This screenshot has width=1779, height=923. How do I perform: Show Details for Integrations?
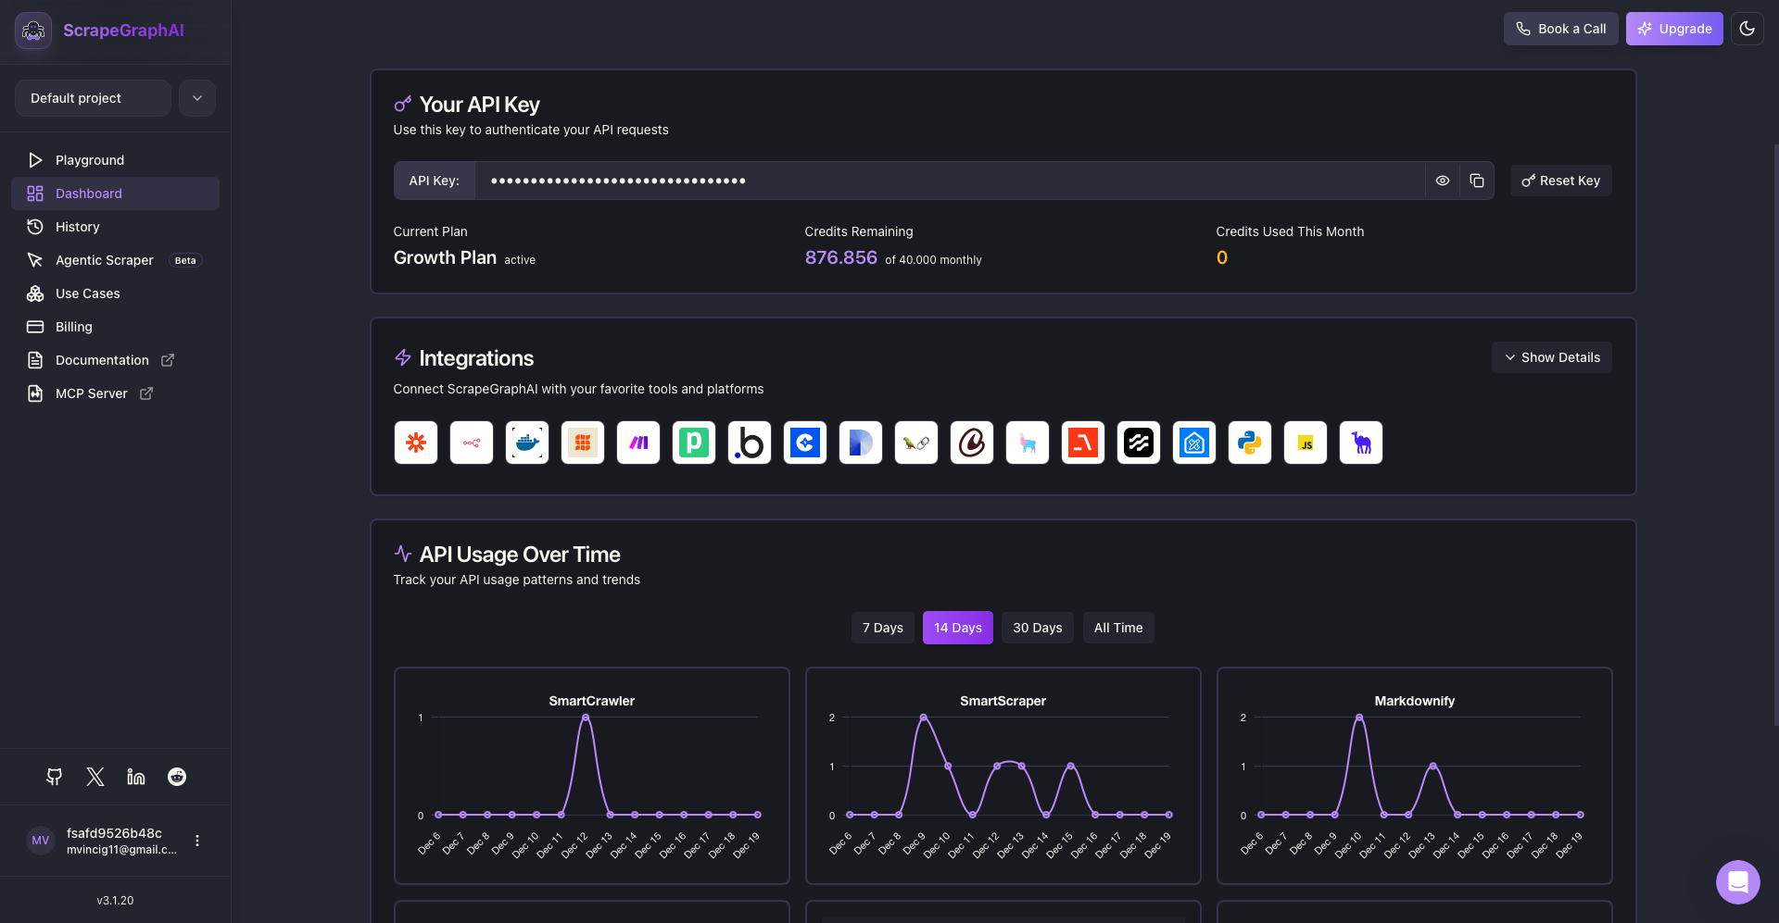(1551, 357)
